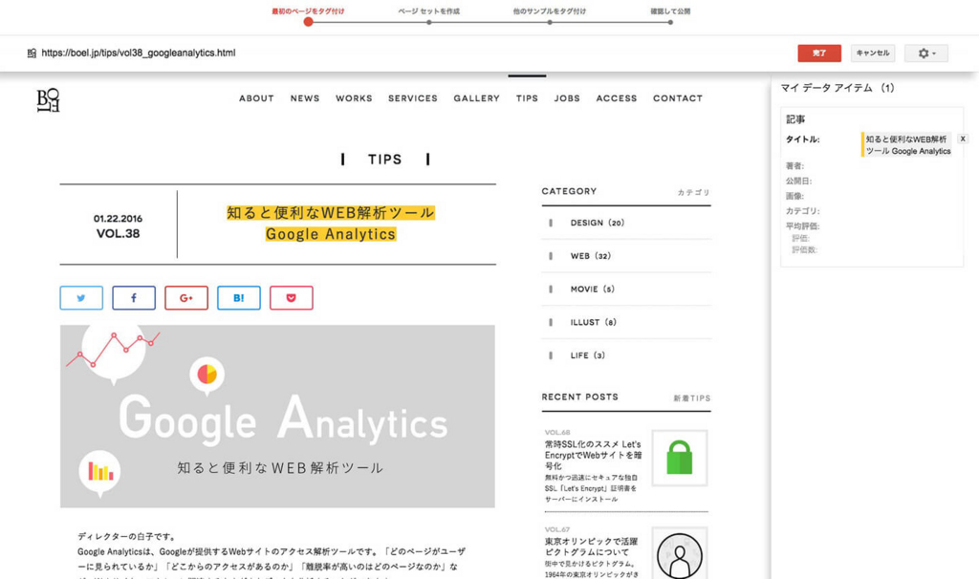Open the ABOUT menu item
Screen dimensions: 979x579
tap(256, 98)
